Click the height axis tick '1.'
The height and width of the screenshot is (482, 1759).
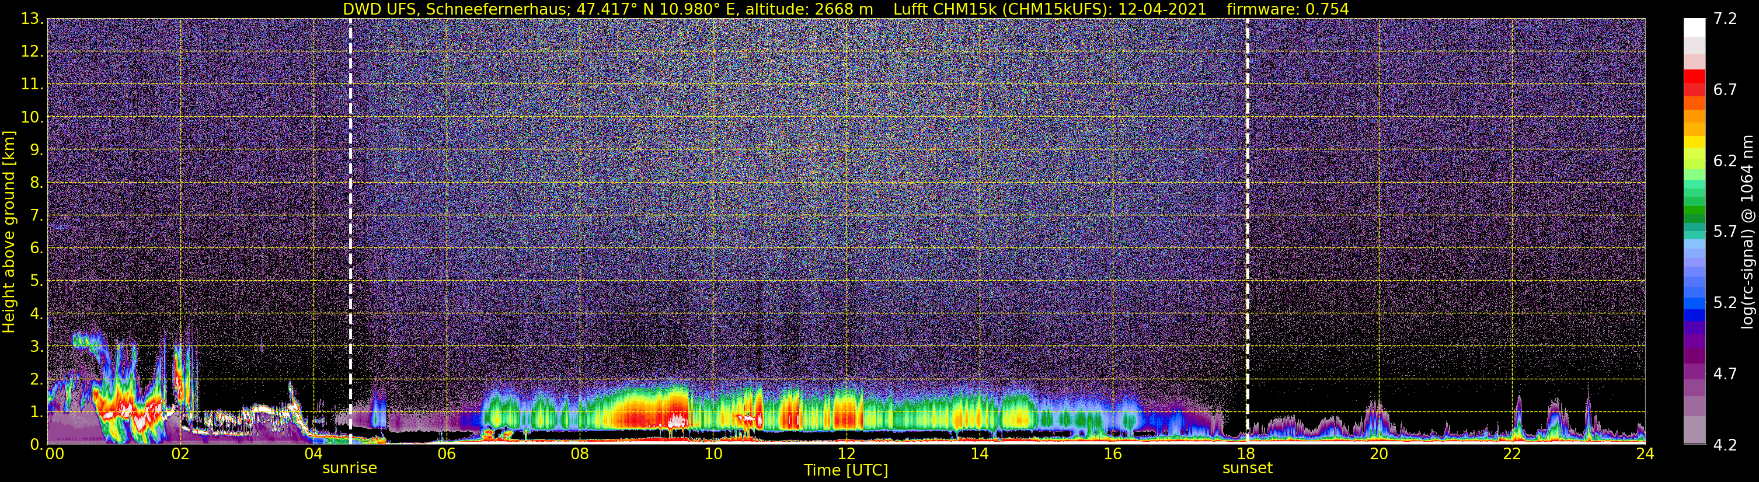coord(36,413)
